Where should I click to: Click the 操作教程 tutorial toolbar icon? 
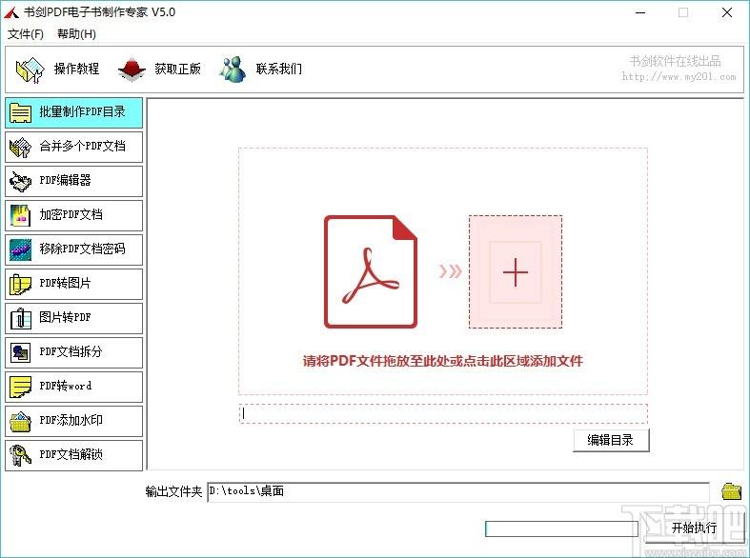coord(30,70)
